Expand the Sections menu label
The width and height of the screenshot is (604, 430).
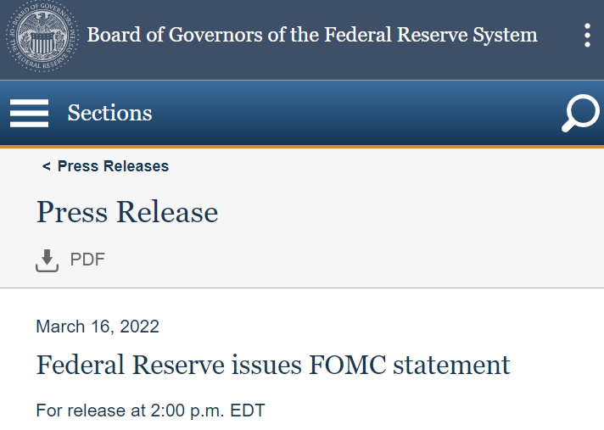[x=109, y=113]
